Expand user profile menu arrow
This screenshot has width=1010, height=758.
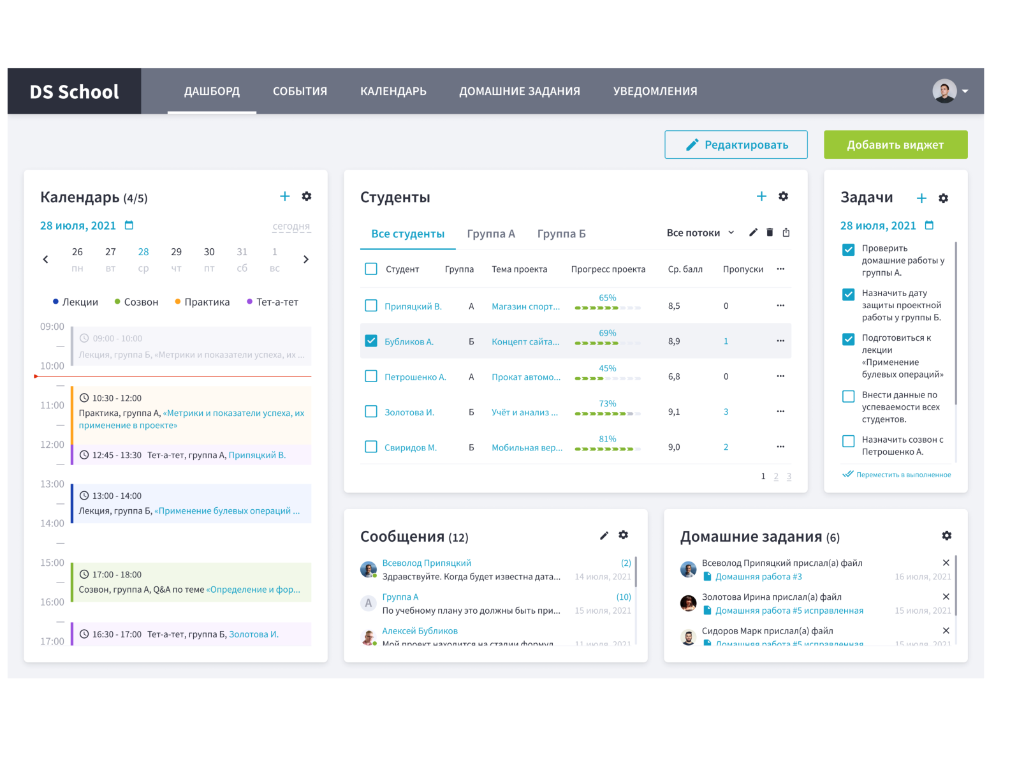click(x=965, y=91)
